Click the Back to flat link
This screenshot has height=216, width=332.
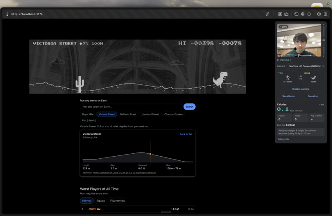(x=186, y=134)
